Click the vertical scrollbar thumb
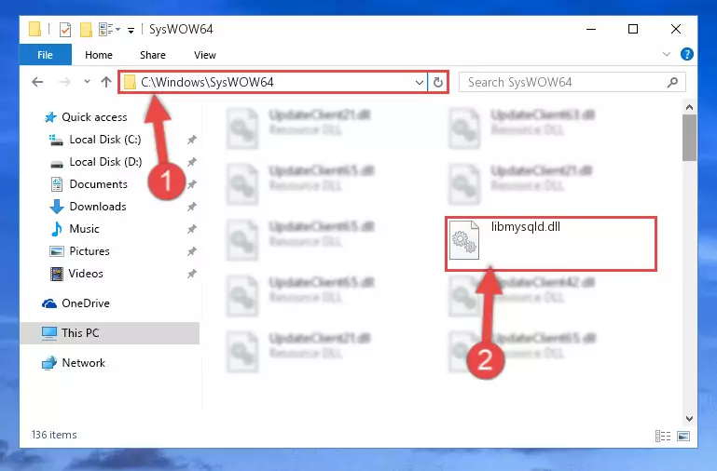Screen dimensions: 717x471 pyautogui.click(x=689, y=138)
